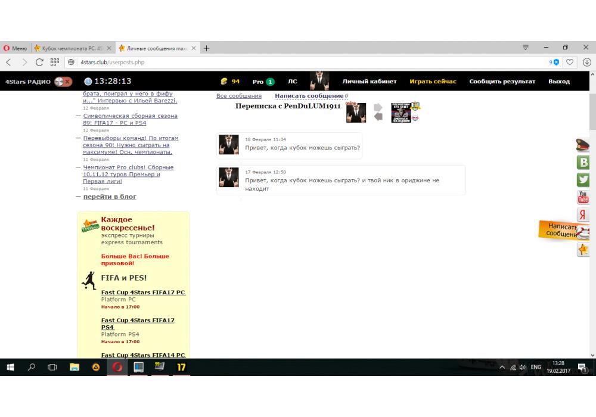Open the Opera Меню dropdown
Screen dimensions: 596x417
point(15,48)
